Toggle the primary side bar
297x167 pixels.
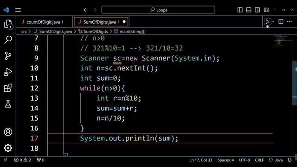click(x=240, y=10)
